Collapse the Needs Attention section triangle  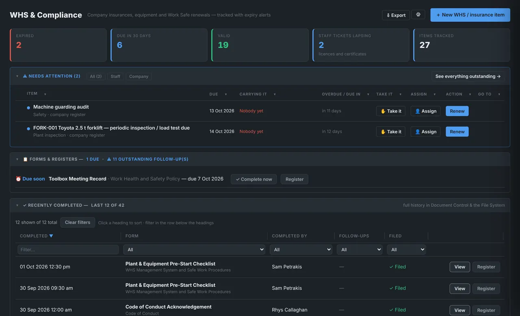[17, 76]
